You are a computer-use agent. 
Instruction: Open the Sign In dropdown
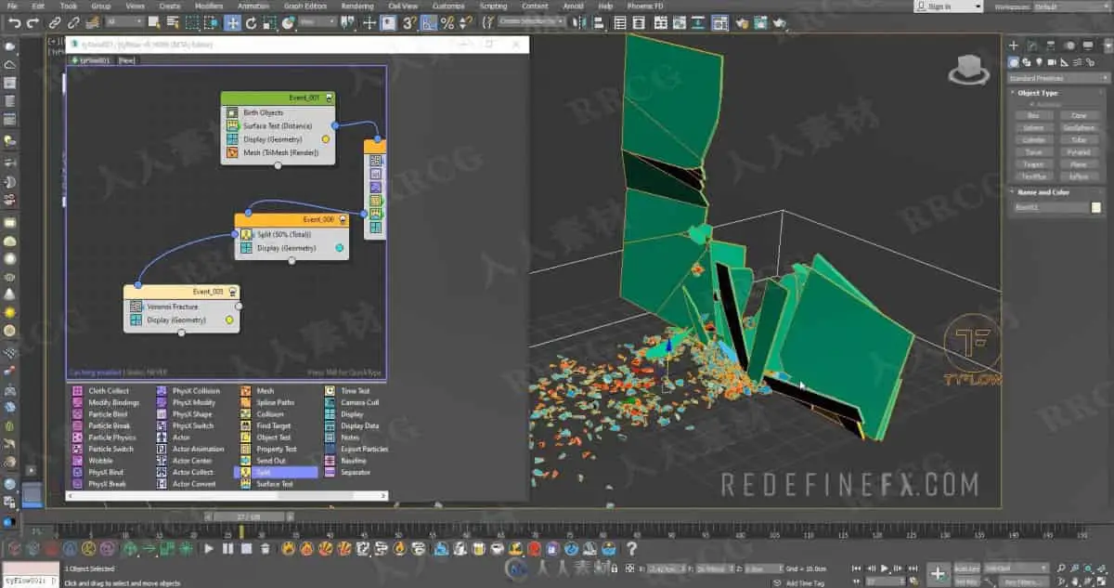click(x=947, y=6)
